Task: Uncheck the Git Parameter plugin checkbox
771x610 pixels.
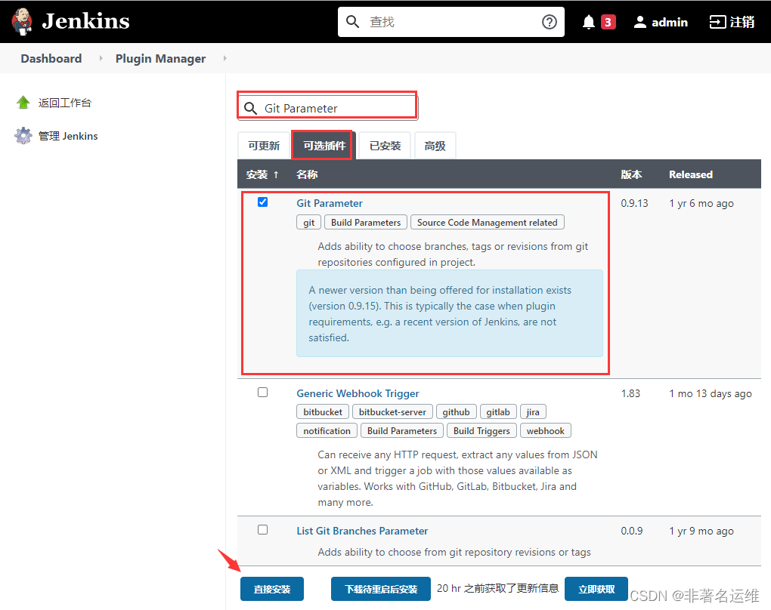Action: tap(262, 202)
